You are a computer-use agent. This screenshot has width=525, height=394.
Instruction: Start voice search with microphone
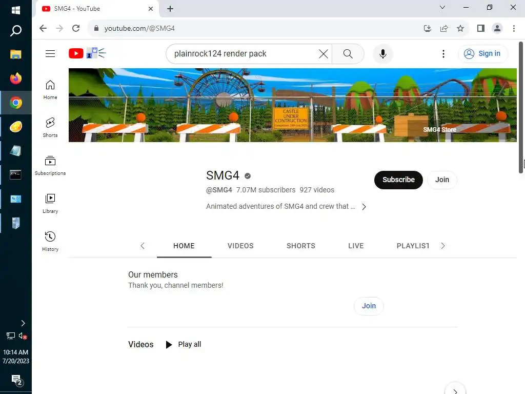[x=382, y=53]
